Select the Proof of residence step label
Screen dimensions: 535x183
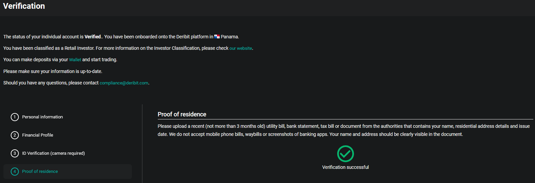pyautogui.click(x=40, y=172)
